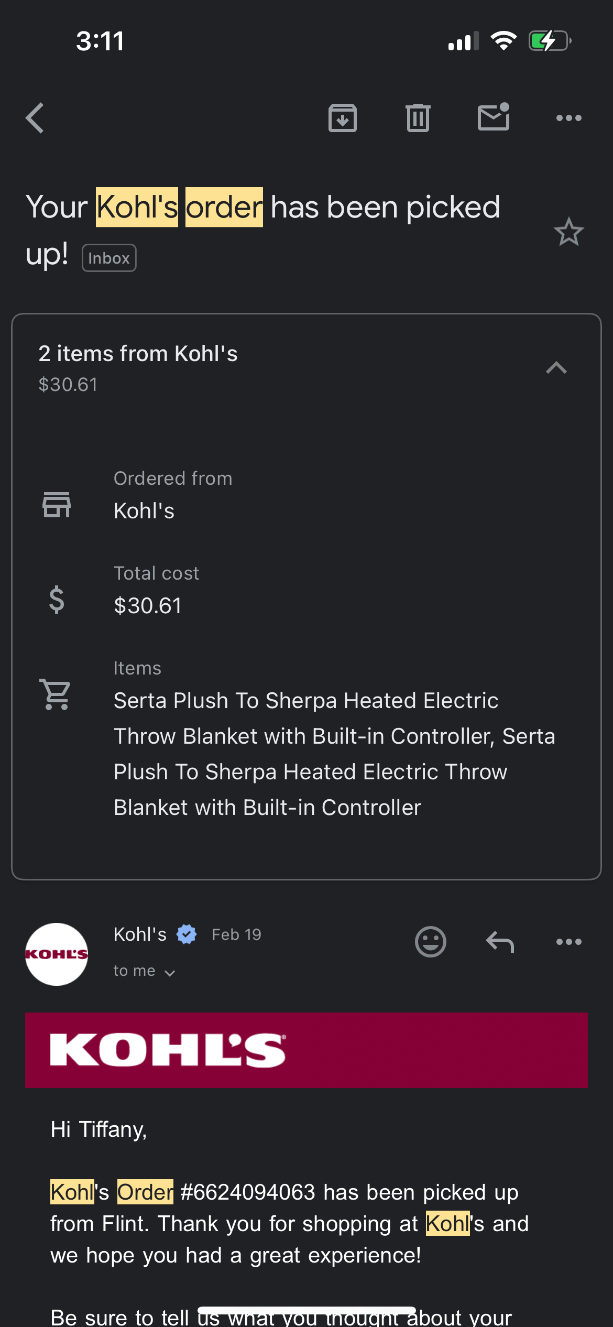613x1327 pixels.
Task: Tap the Total cost dollar icon
Action: pyautogui.click(x=57, y=600)
